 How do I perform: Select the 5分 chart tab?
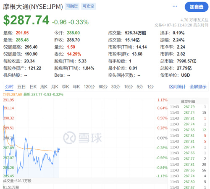pyautogui.click(x=140, y=87)
